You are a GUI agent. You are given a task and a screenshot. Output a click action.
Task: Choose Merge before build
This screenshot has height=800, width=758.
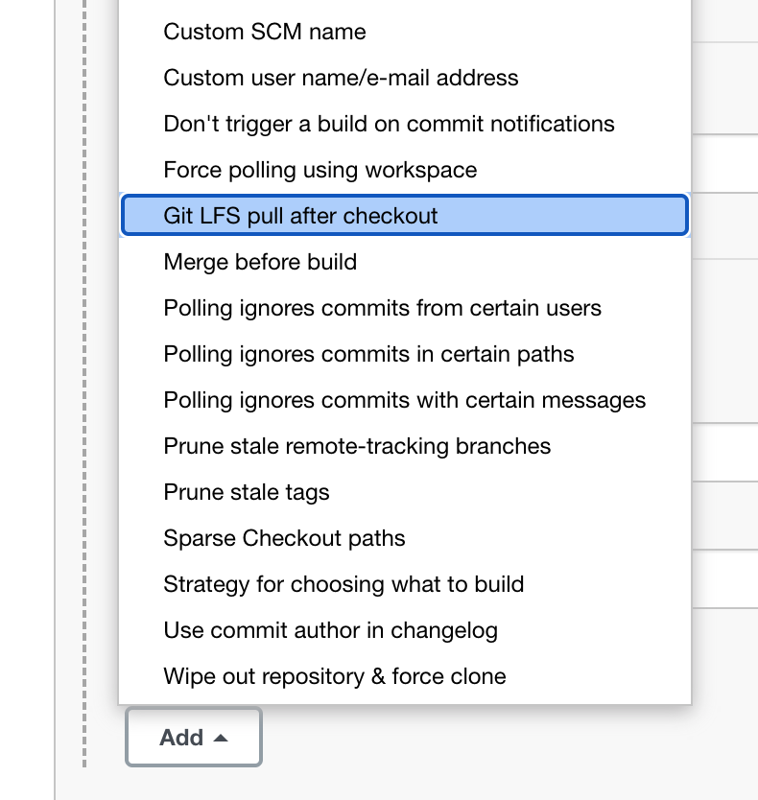tap(405, 262)
